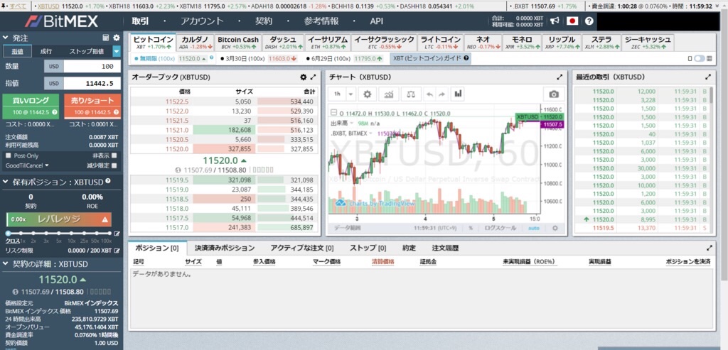Click the leverage warning triangle icon
This screenshot has height=350, width=728.
105,219
